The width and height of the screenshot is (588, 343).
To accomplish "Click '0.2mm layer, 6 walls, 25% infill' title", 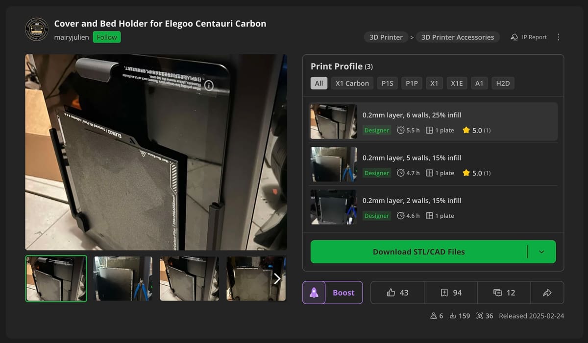I will click(x=412, y=115).
